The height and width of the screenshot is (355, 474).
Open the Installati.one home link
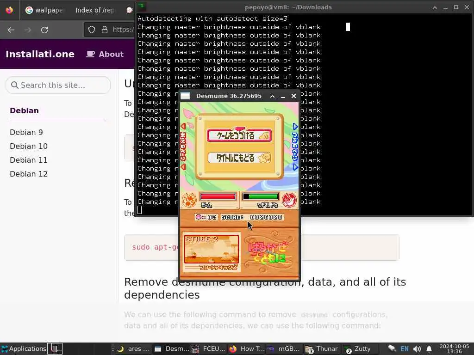(x=40, y=54)
